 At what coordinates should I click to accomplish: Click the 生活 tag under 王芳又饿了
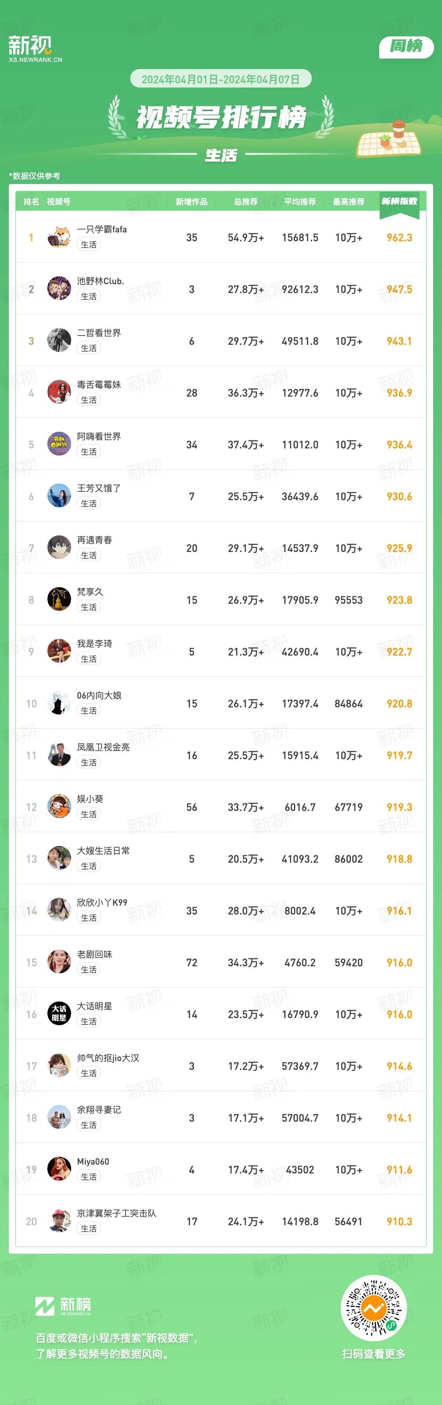coord(89,503)
